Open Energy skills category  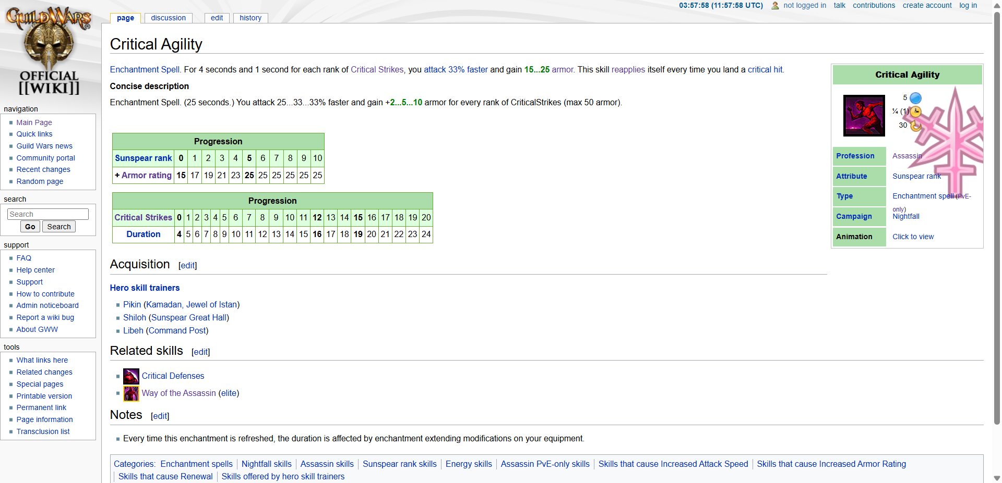click(x=469, y=464)
